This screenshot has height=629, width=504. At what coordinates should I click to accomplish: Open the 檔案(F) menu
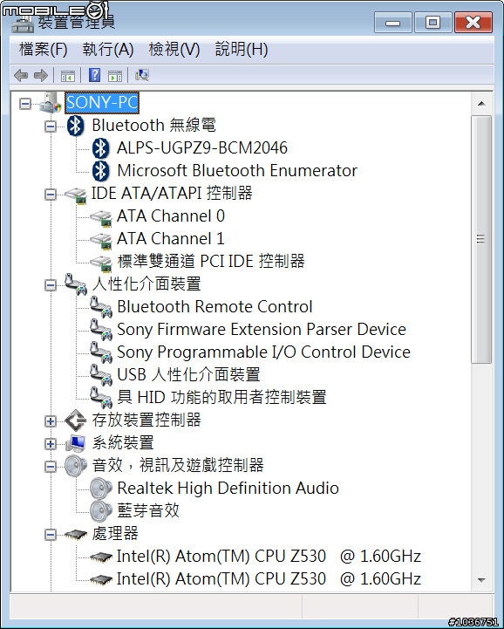[44, 50]
